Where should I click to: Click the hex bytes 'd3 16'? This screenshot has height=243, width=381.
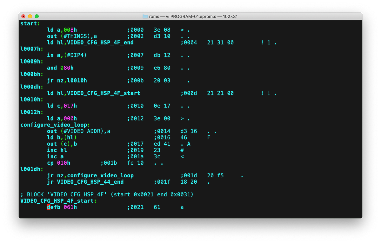coord(189,131)
